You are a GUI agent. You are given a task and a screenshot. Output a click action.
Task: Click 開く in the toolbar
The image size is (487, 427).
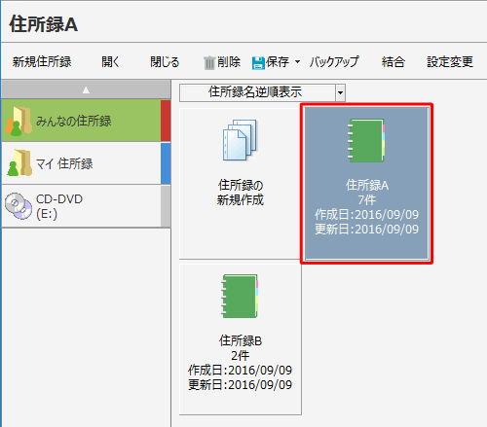point(111,61)
